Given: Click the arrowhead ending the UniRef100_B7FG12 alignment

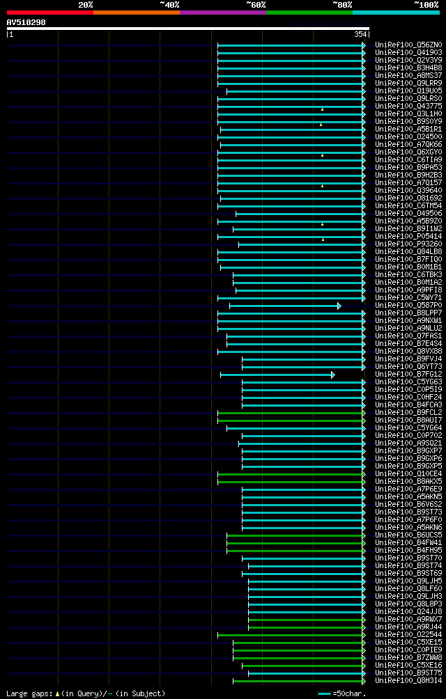Looking at the screenshot, I should pyautogui.click(x=333, y=375).
